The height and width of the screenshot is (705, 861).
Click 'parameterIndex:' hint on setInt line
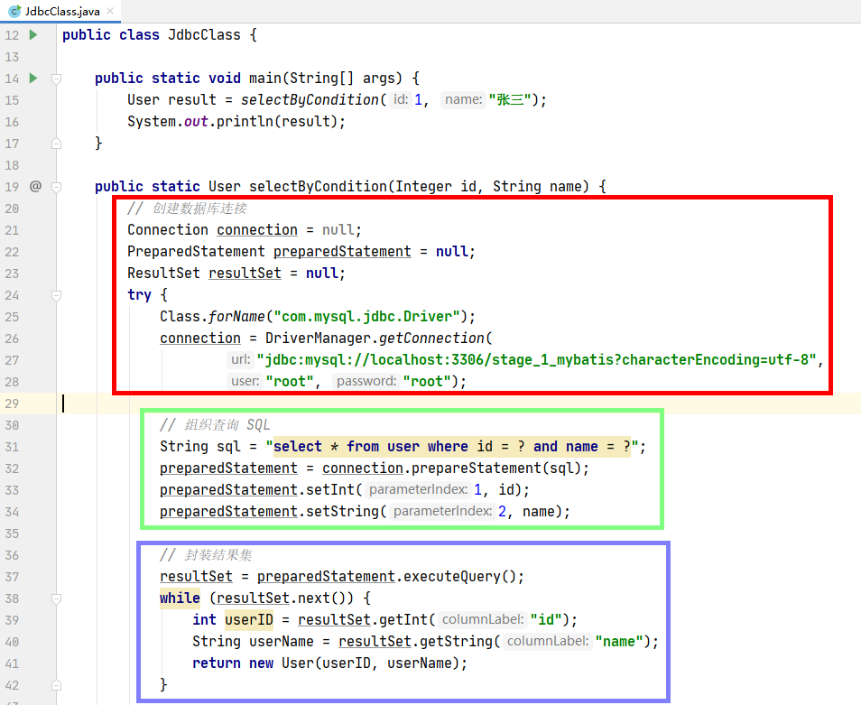pos(418,490)
